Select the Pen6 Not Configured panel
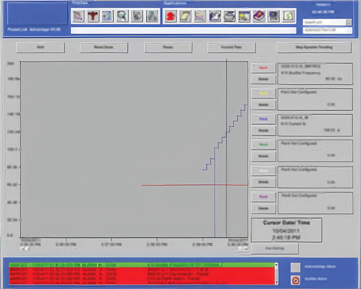Image resolution: width=361 pixels, height=289 pixels. 315,203
